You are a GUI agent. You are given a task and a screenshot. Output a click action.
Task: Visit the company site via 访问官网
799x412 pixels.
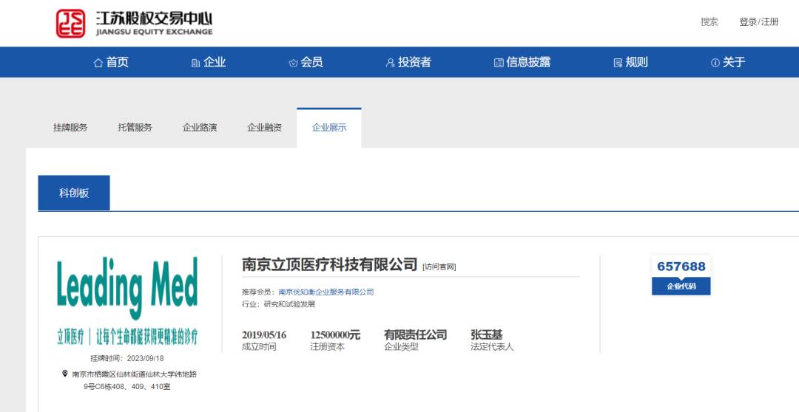pos(439,267)
